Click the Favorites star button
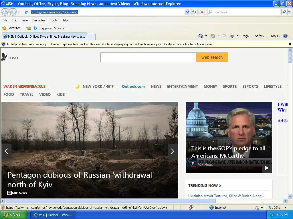Image resolution: width=293 pixels, height=219 pixels. [11, 28]
